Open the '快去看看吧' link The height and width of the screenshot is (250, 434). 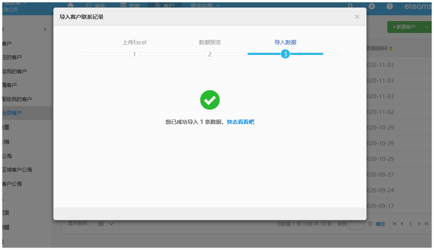pos(241,122)
